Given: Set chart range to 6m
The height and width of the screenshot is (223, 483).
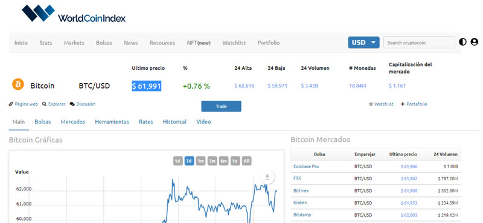Looking at the screenshot, I should (223, 161).
